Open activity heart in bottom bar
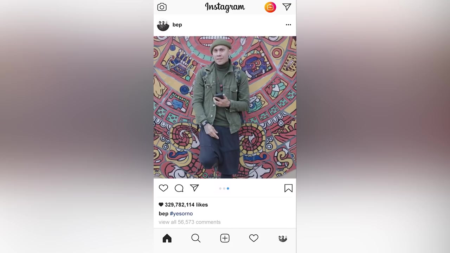The image size is (450, 253). (x=253, y=238)
